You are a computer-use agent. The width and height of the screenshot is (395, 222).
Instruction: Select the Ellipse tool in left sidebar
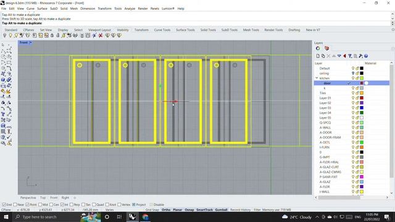pyautogui.click(x=9, y=57)
